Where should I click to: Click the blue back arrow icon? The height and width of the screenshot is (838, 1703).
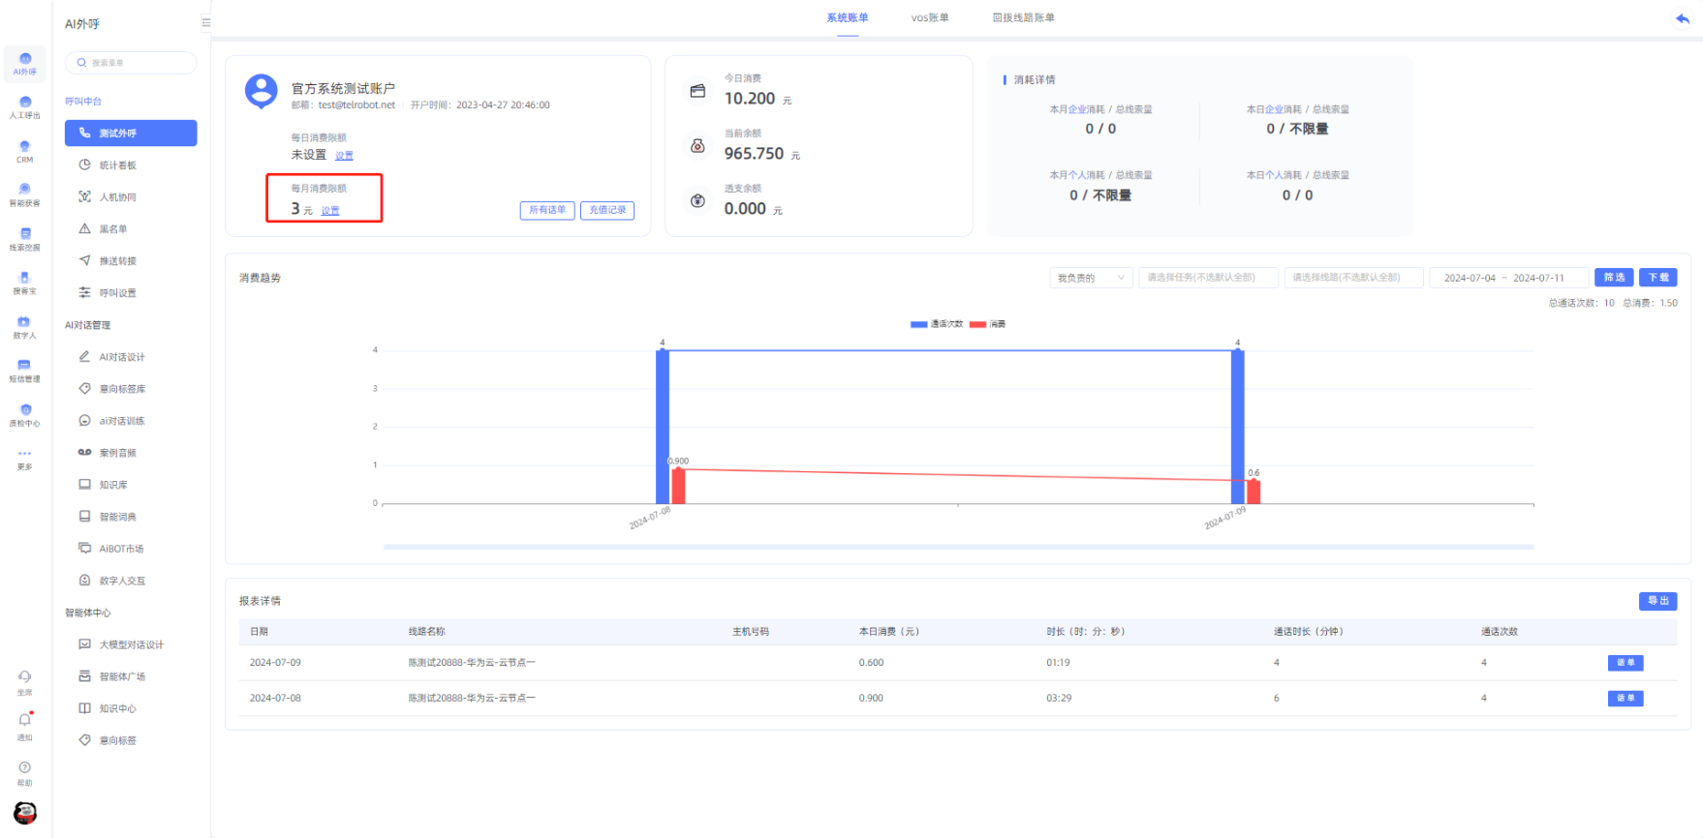[x=1682, y=19]
